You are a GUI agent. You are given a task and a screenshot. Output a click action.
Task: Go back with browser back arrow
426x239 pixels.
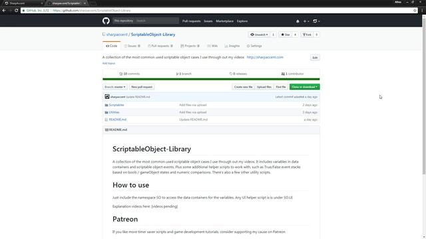click(4, 11)
